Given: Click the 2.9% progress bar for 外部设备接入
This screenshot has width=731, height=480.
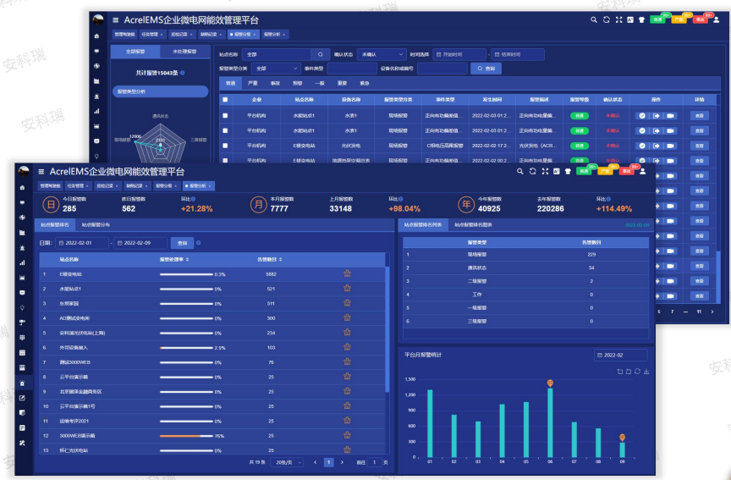Looking at the screenshot, I should [x=186, y=348].
